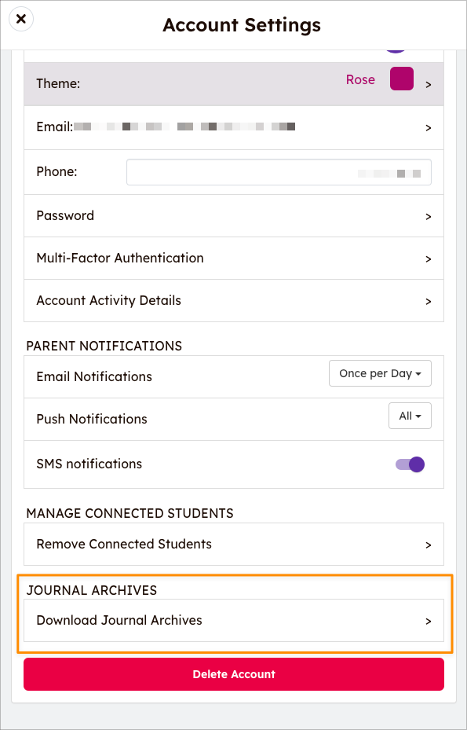
Task: Click the chevron arrow on Email row
Action: [x=429, y=128]
